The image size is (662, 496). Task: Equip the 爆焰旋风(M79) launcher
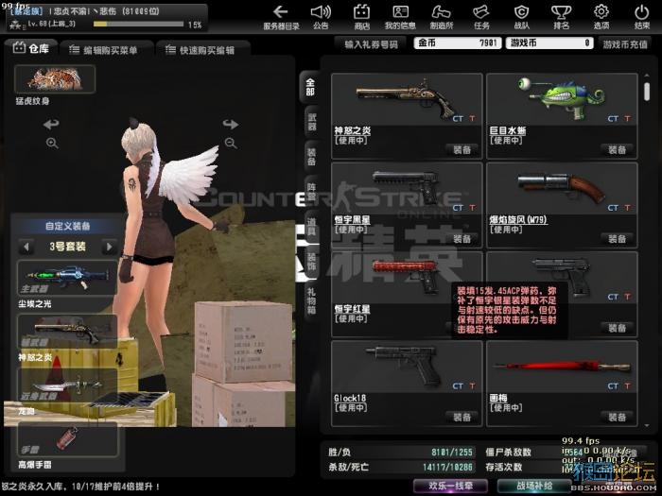click(617, 239)
